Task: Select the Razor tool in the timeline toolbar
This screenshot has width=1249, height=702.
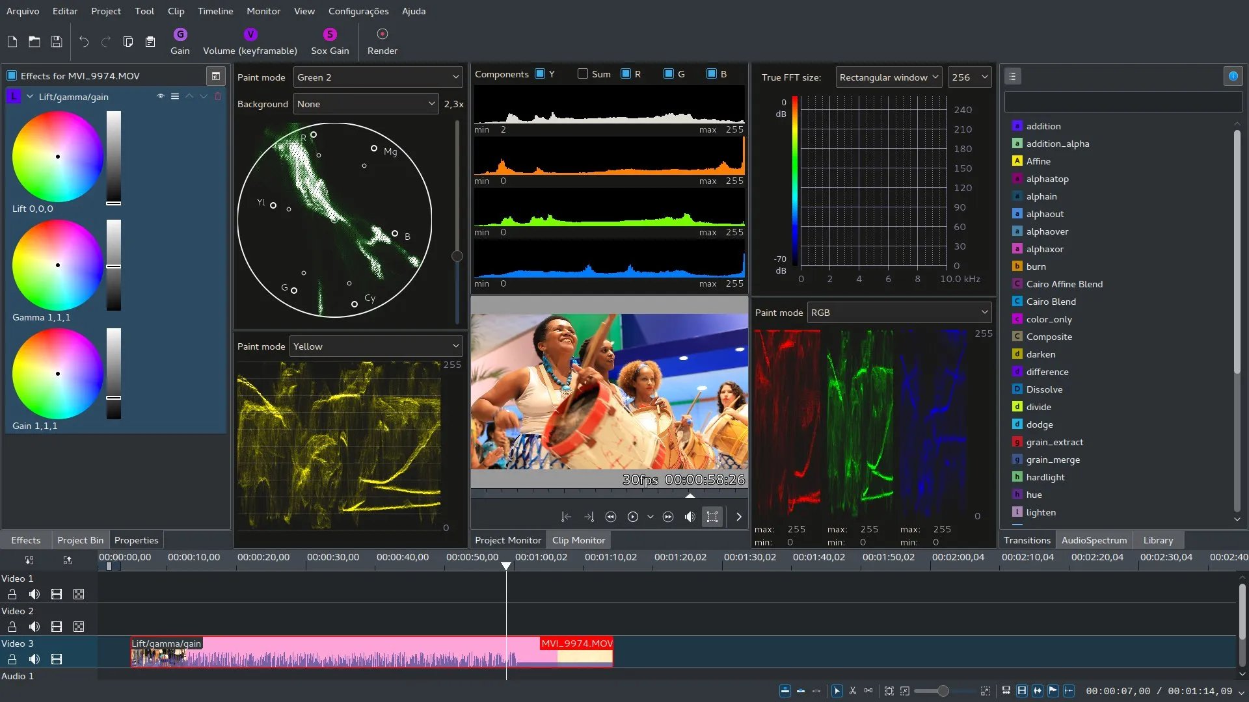Action: tap(853, 691)
